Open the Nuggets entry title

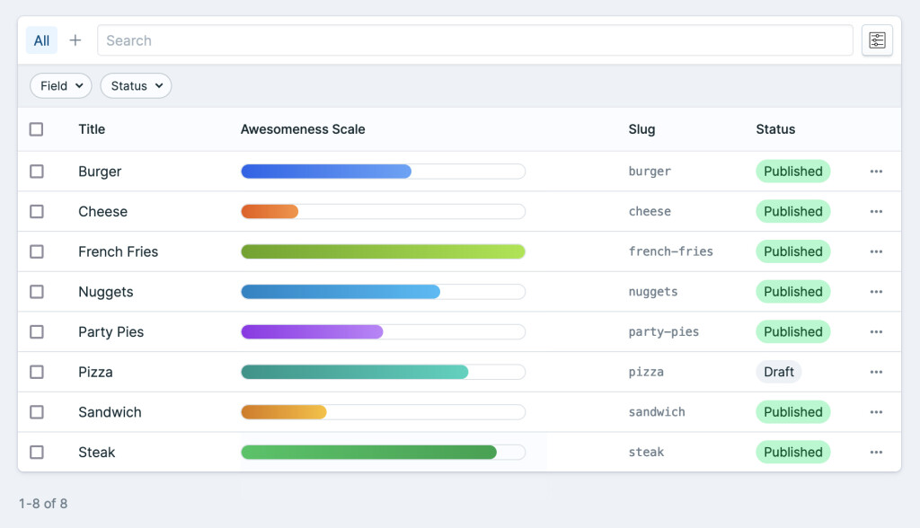[106, 292]
